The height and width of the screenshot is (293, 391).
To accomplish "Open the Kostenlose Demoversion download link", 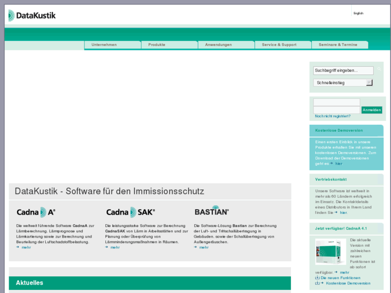I will coord(348,283).
